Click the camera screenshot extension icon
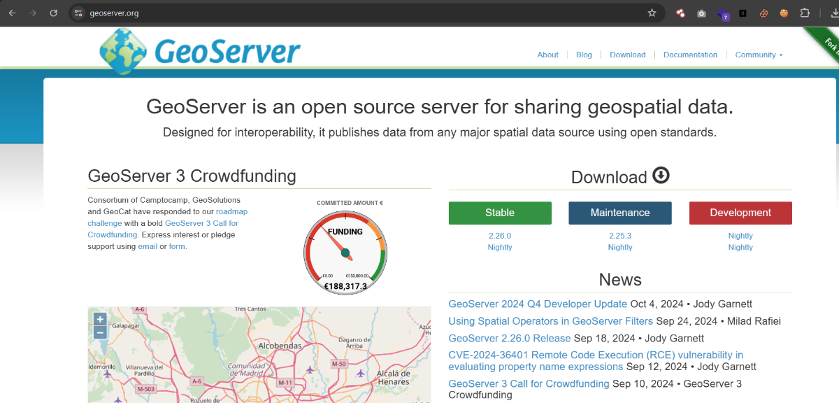 (701, 13)
